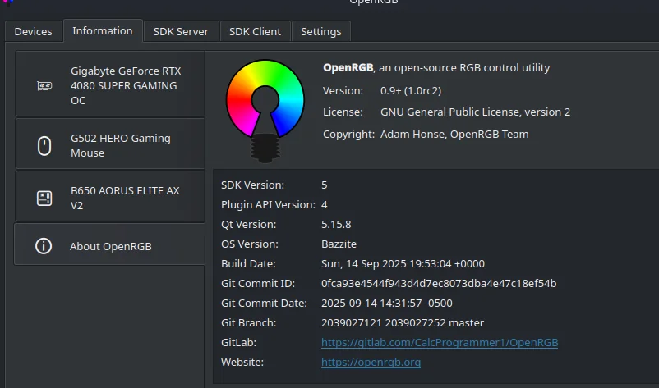Click the graphics card icon for Gigabyte GeForce
The image size is (659, 388).
(x=44, y=86)
